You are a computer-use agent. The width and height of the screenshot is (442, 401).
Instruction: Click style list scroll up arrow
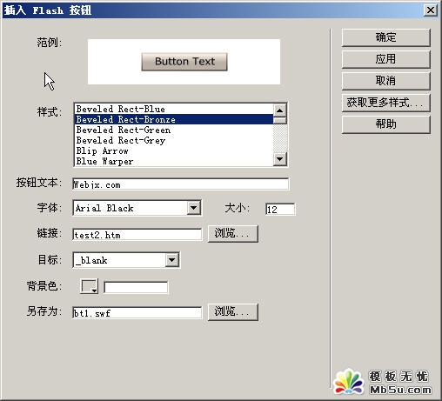pyautogui.click(x=280, y=110)
